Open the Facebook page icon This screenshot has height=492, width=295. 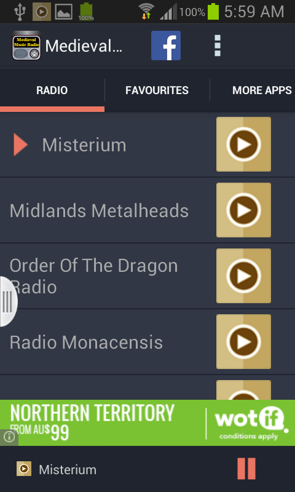click(x=165, y=46)
